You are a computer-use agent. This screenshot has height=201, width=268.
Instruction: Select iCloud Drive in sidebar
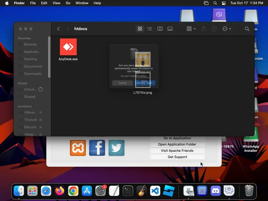tap(30, 90)
